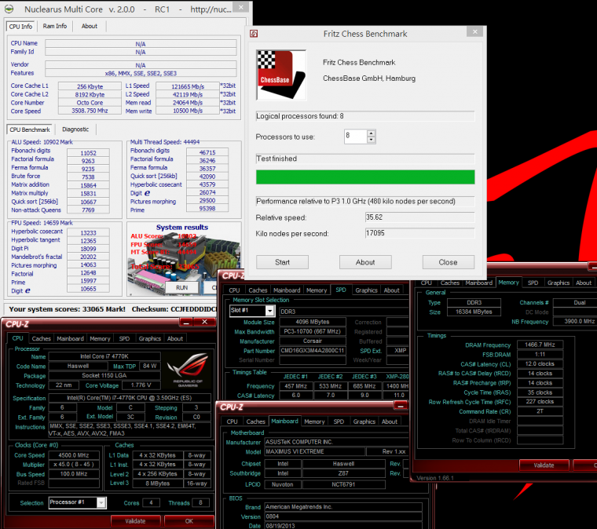This screenshot has width=597, height=529.
Task: Click CAS# Latency value '12.0 clocks'
Action: point(540,363)
